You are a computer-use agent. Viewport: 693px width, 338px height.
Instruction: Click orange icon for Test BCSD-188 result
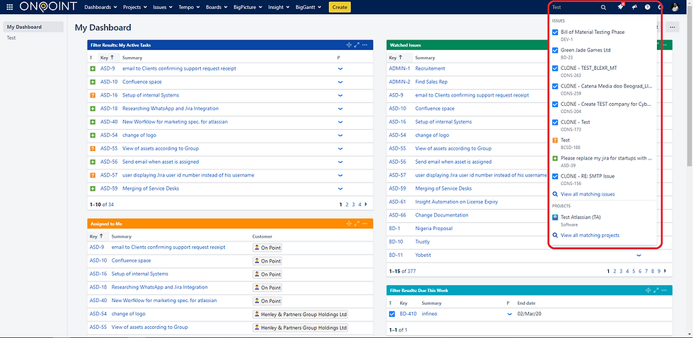point(555,140)
